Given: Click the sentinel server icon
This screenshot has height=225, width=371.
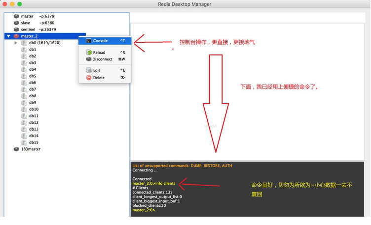Looking at the screenshot, I should click(16, 29).
